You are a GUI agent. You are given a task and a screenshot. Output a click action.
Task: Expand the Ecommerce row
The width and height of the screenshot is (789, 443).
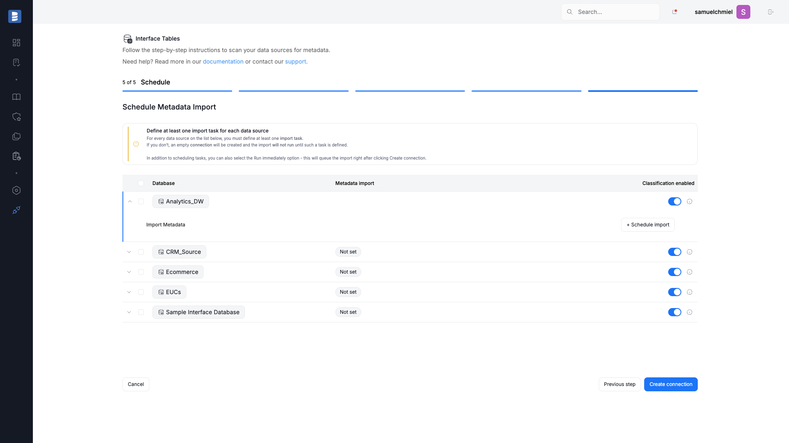point(129,272)
